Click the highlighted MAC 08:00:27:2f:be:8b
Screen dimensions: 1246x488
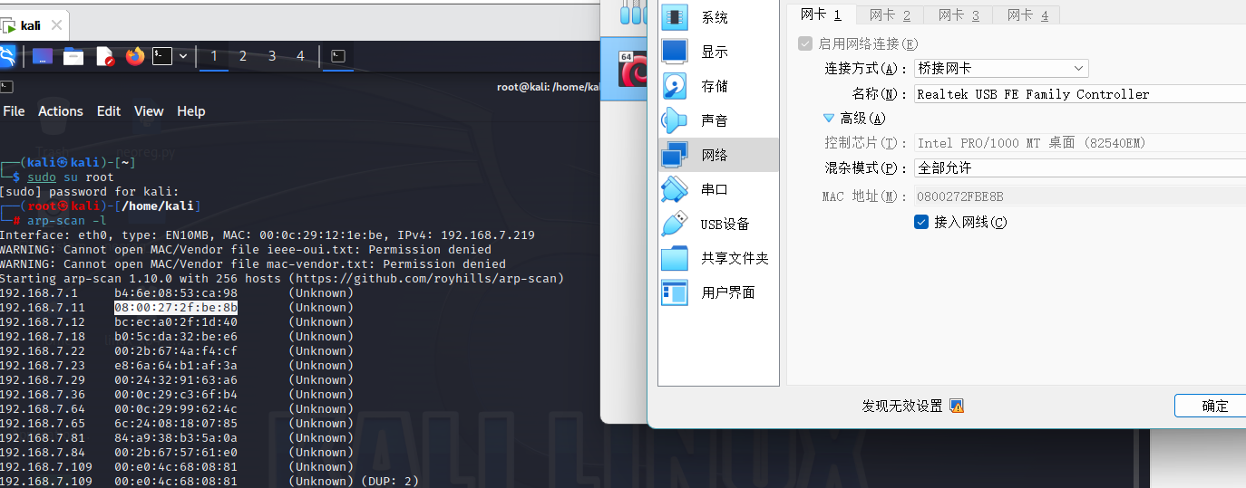[x=176, y=308]
